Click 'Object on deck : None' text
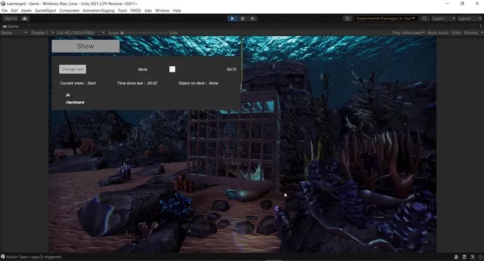This screenshot has width=484, height=261. click(198, 83)
